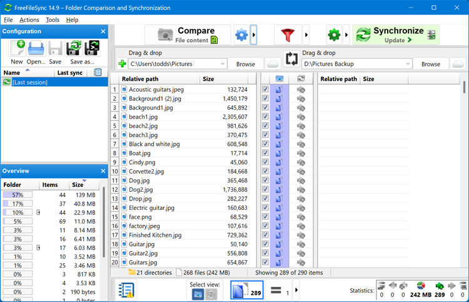The width and height of the screenshot is (469, 302).
Task: Uncheck the Background1 (2).jpg checkbox
Action: (265, 98)
